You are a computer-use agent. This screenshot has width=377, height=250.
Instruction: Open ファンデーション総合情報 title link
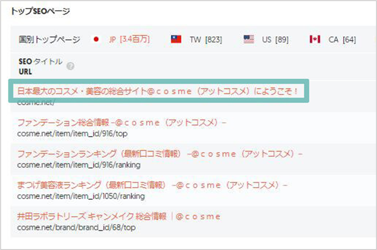[121, 122]
